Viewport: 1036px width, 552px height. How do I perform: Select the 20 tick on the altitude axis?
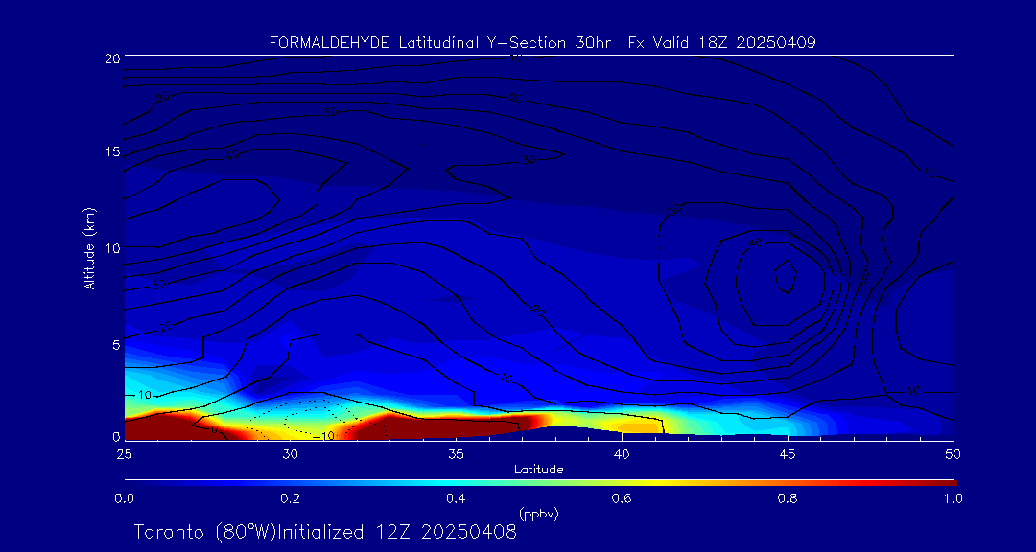coord(111,57)
